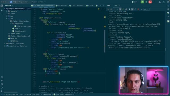Screen dimensions: 170x96
Task: Stop the running process with red stop button
Action: point(150,2)
